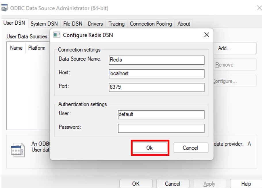Close the ODBC Data Source Administrator window
The height and width of the screenshot is (188, 264).
click(x=259, y=8)
